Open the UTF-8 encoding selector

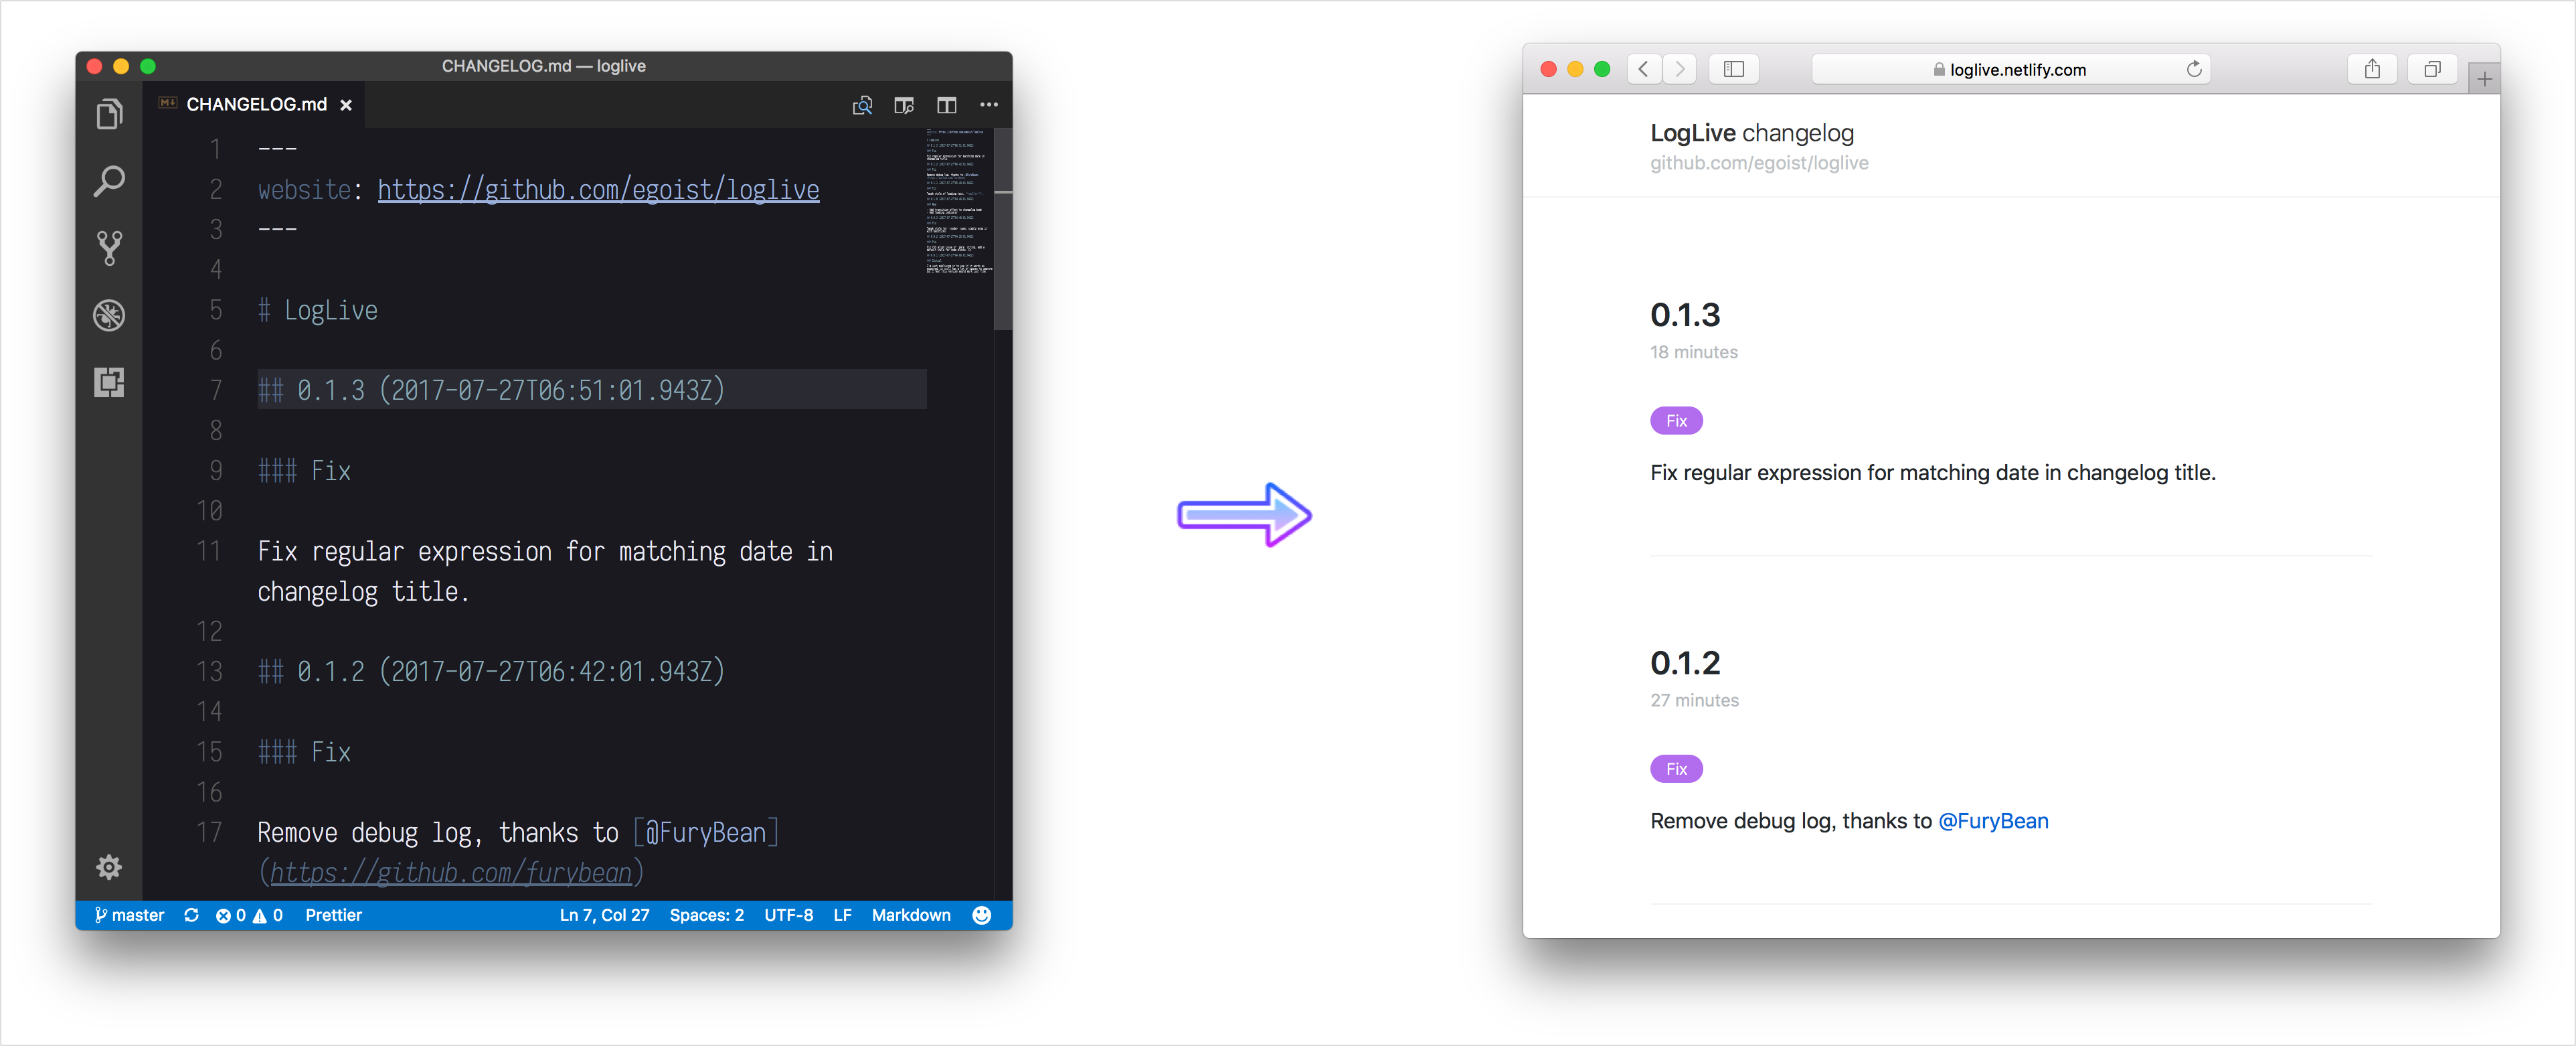click(x=788, y=915)
